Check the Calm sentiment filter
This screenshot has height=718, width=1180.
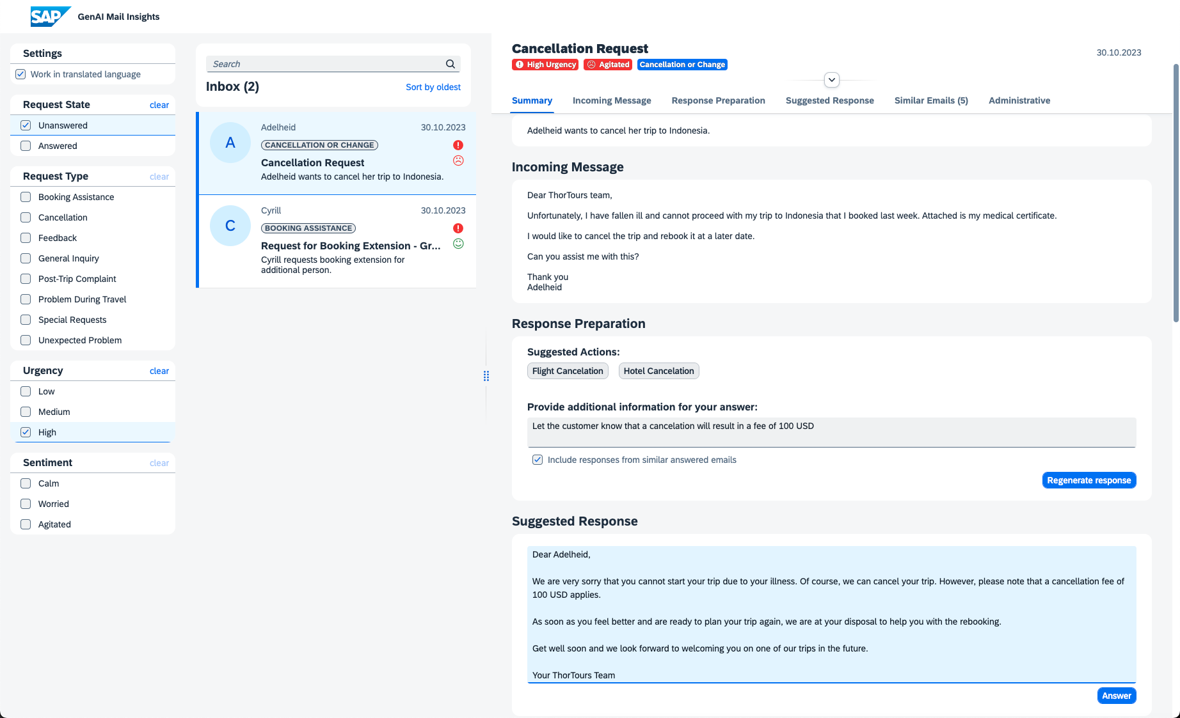26,483
